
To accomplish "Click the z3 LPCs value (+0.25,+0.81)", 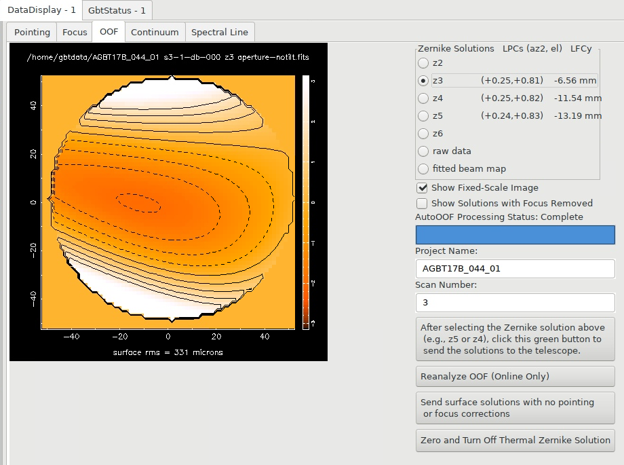I will click(x=512, y=81).
